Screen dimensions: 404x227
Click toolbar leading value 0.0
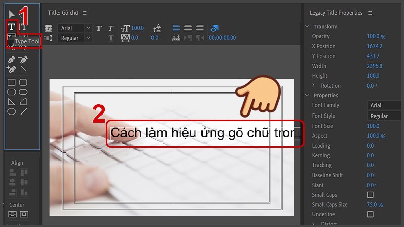[x=155, y=38]
